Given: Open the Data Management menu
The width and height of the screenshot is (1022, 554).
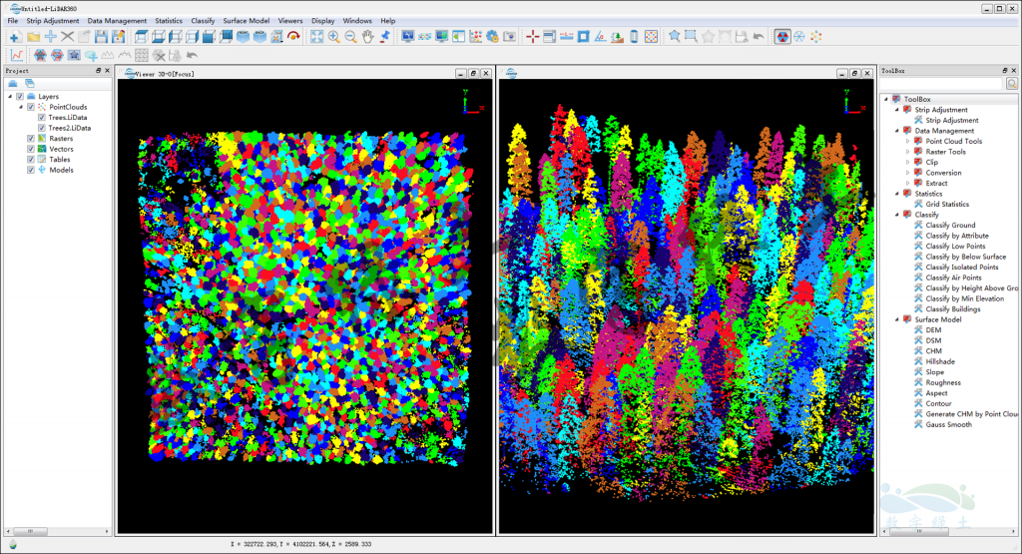Looking at the screenshot, I should [117, 20].
